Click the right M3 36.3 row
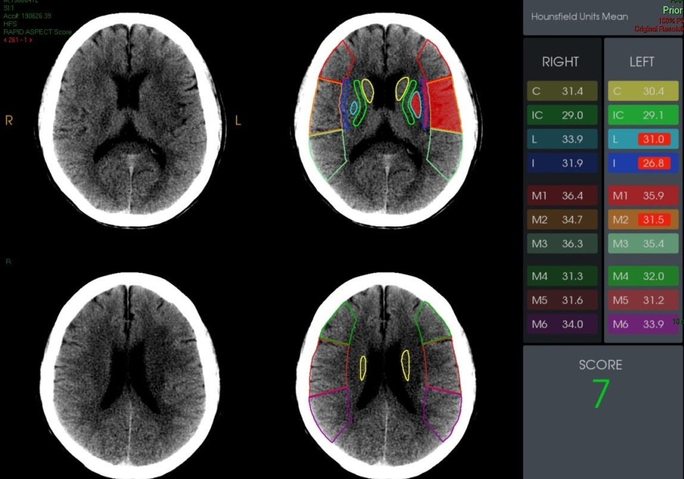 562,244
